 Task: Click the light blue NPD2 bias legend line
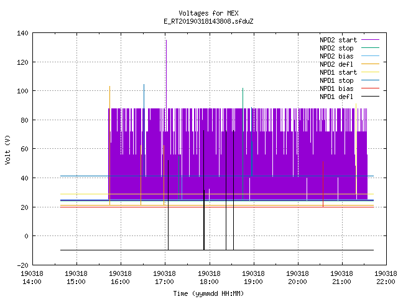coord(371,55)
